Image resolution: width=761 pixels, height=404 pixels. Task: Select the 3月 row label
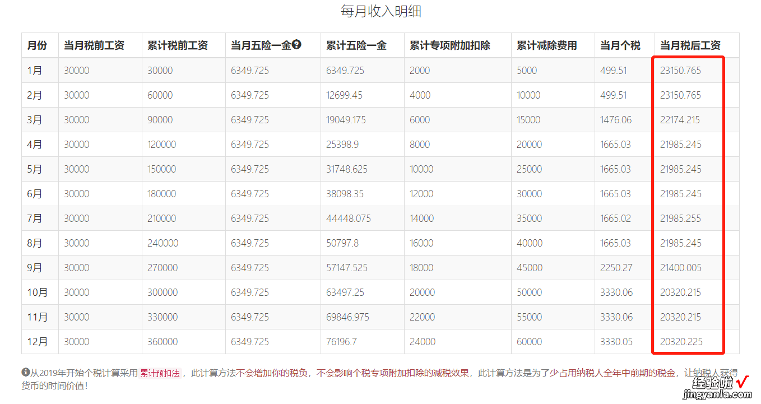pyautogui.click(x=34, y=120)
